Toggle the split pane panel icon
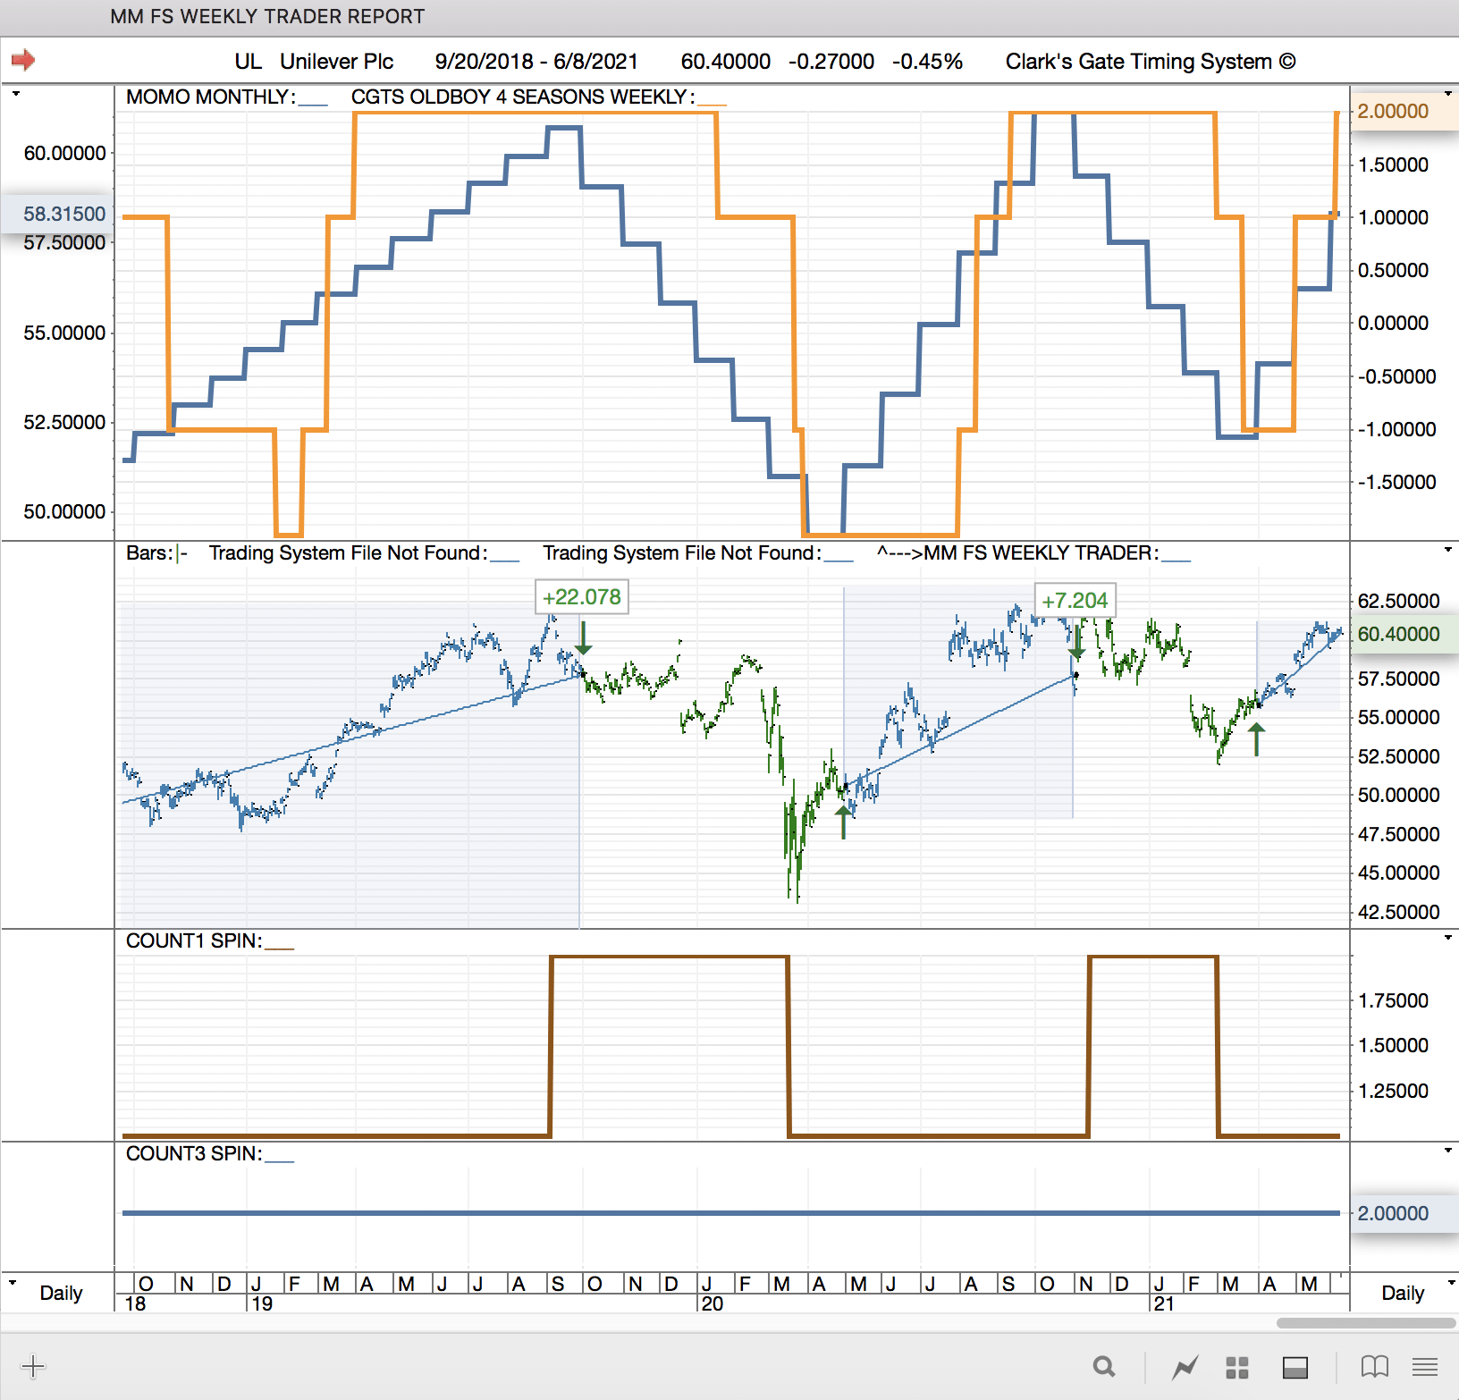This screenshot has height=1400, width=1459. [x=1295, y=1367]
